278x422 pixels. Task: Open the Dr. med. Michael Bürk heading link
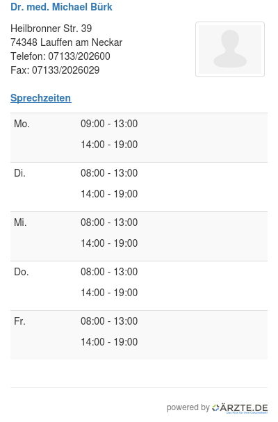[x=61, y=7]
